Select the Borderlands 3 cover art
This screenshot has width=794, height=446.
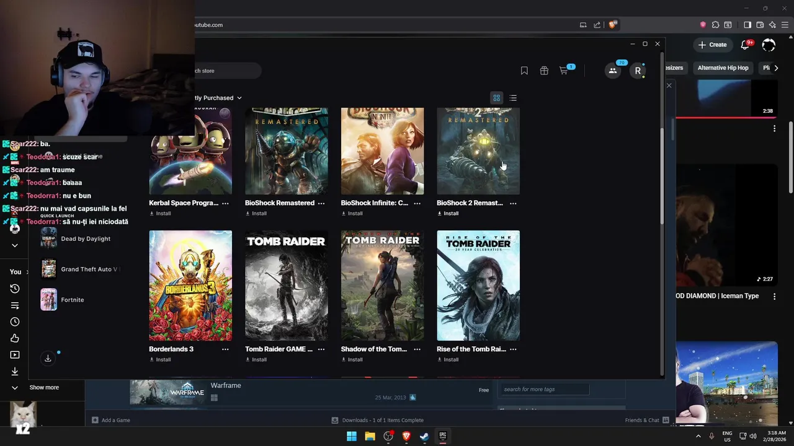(x=190, y=286)
